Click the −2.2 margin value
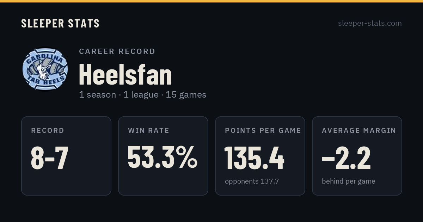 click(x=347, y=158)
